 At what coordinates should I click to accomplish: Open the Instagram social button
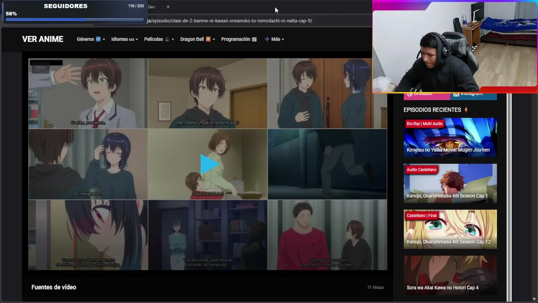click(x=474, y=96)
